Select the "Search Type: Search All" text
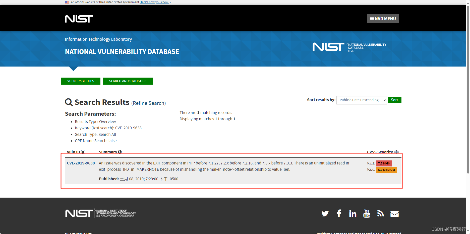470x234 pixels. (x=95, y=135)
